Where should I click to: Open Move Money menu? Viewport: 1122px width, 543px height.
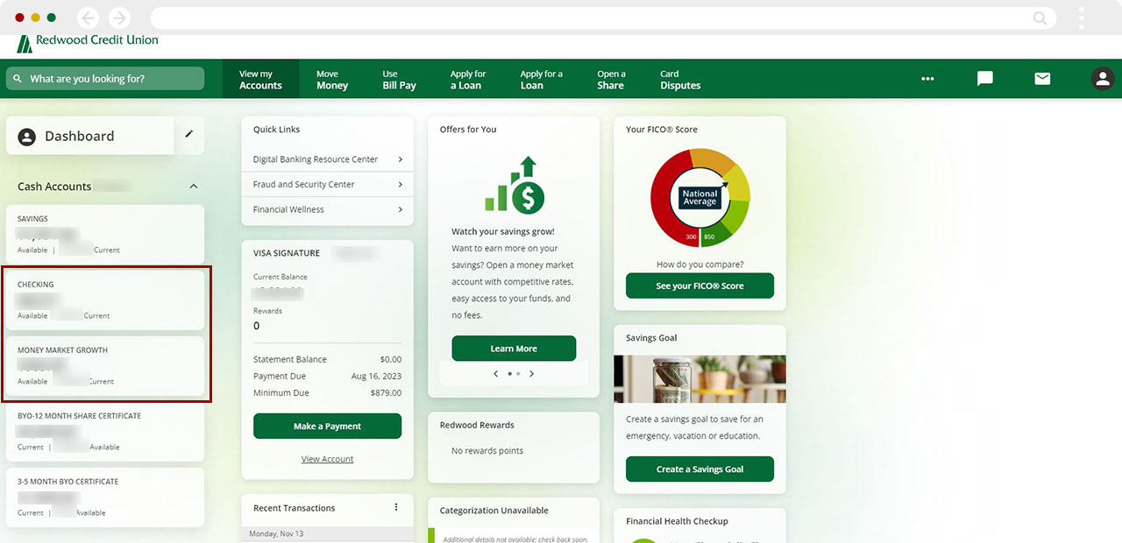(332, 80)
